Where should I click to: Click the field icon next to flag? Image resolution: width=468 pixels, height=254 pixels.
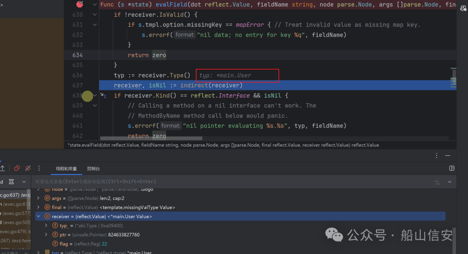[55, 244]
